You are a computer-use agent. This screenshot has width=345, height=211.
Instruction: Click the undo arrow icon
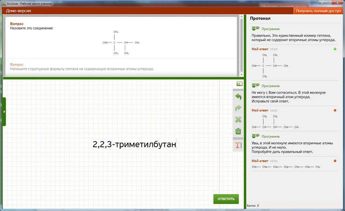click(238, 97)
